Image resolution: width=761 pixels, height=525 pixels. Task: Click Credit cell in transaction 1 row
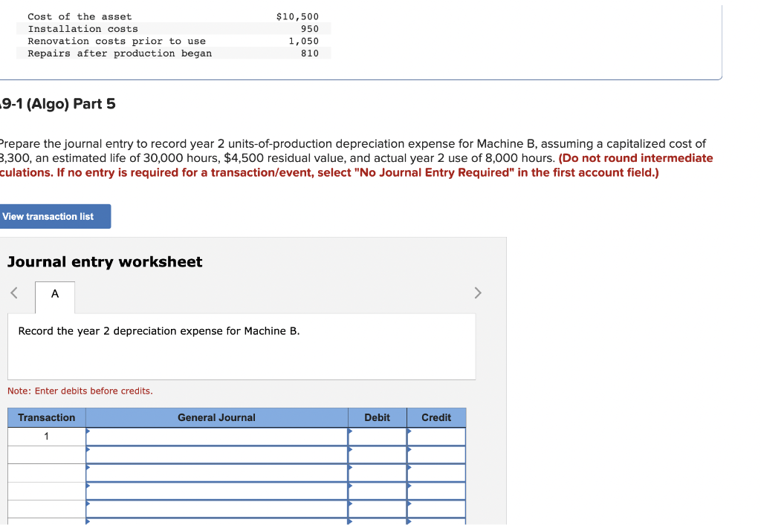436,437
